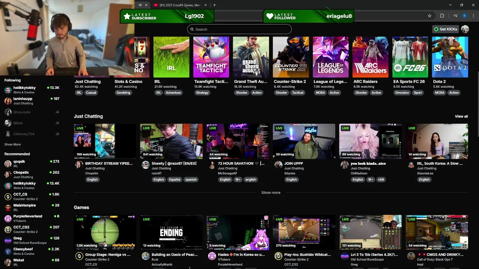Open Mskat avatar in Recommended
Screen dimensions: 479x269
tap(8, 262)
